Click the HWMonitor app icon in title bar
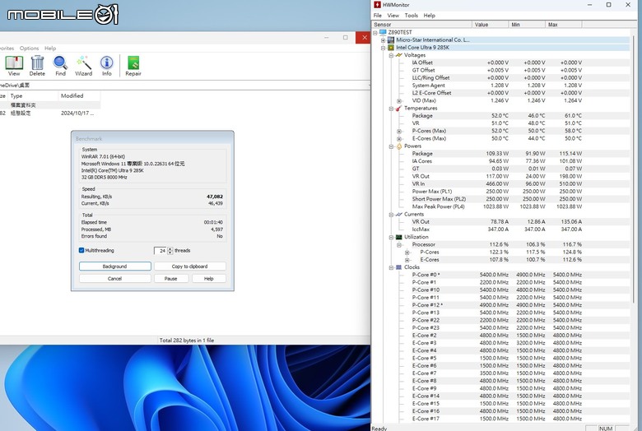The image size is (642, 431). (x=377, y=4)
